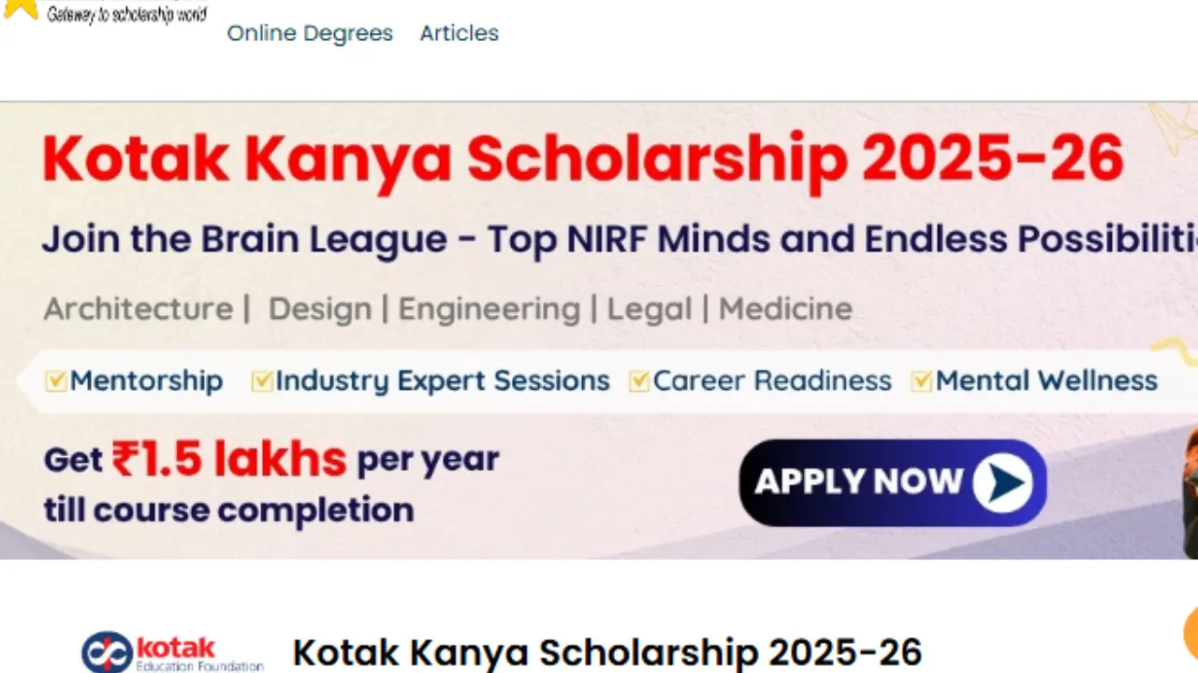Select Online Degrees in the navigation bar
1198x673 pixels.
pyautogui.click(x=310, y=33)
